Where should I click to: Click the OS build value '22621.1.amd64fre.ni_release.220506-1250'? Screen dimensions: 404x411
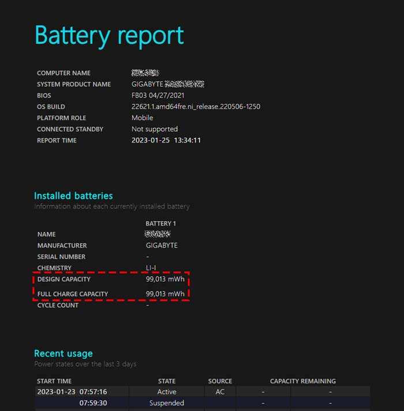coord(196,107)
